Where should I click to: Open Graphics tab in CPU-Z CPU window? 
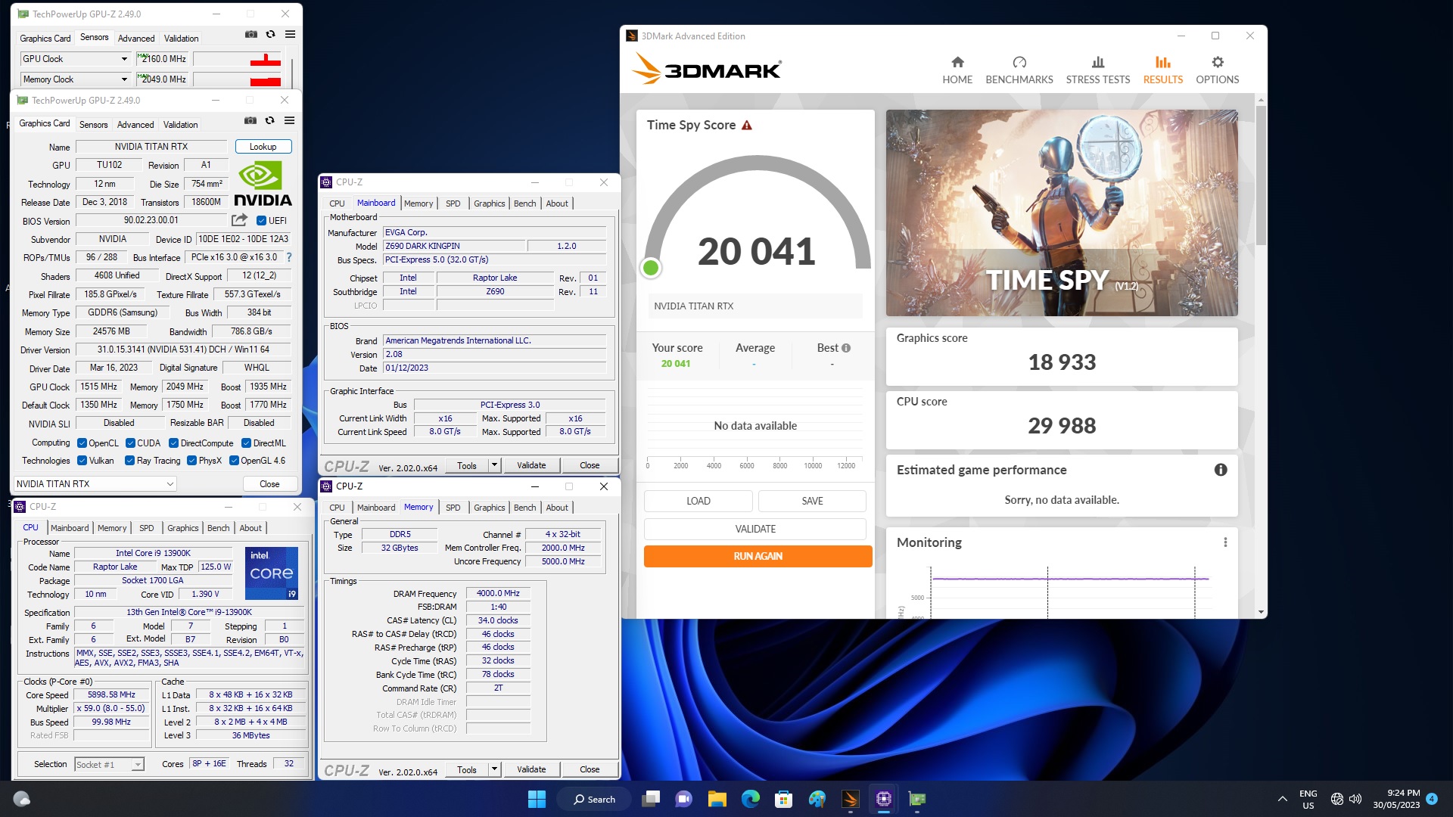point(182,528)
